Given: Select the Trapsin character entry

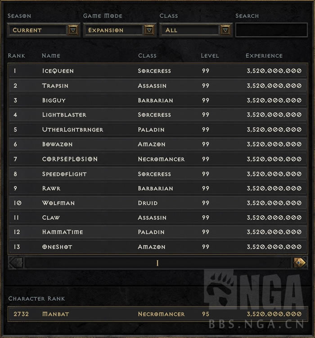Looking at the screenshot, I should (x=157, y=86).
